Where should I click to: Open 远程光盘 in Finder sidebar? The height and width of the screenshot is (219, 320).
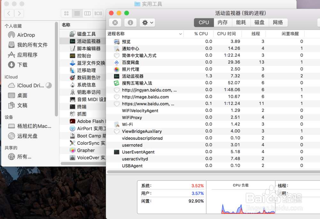[x=23, y=136]
